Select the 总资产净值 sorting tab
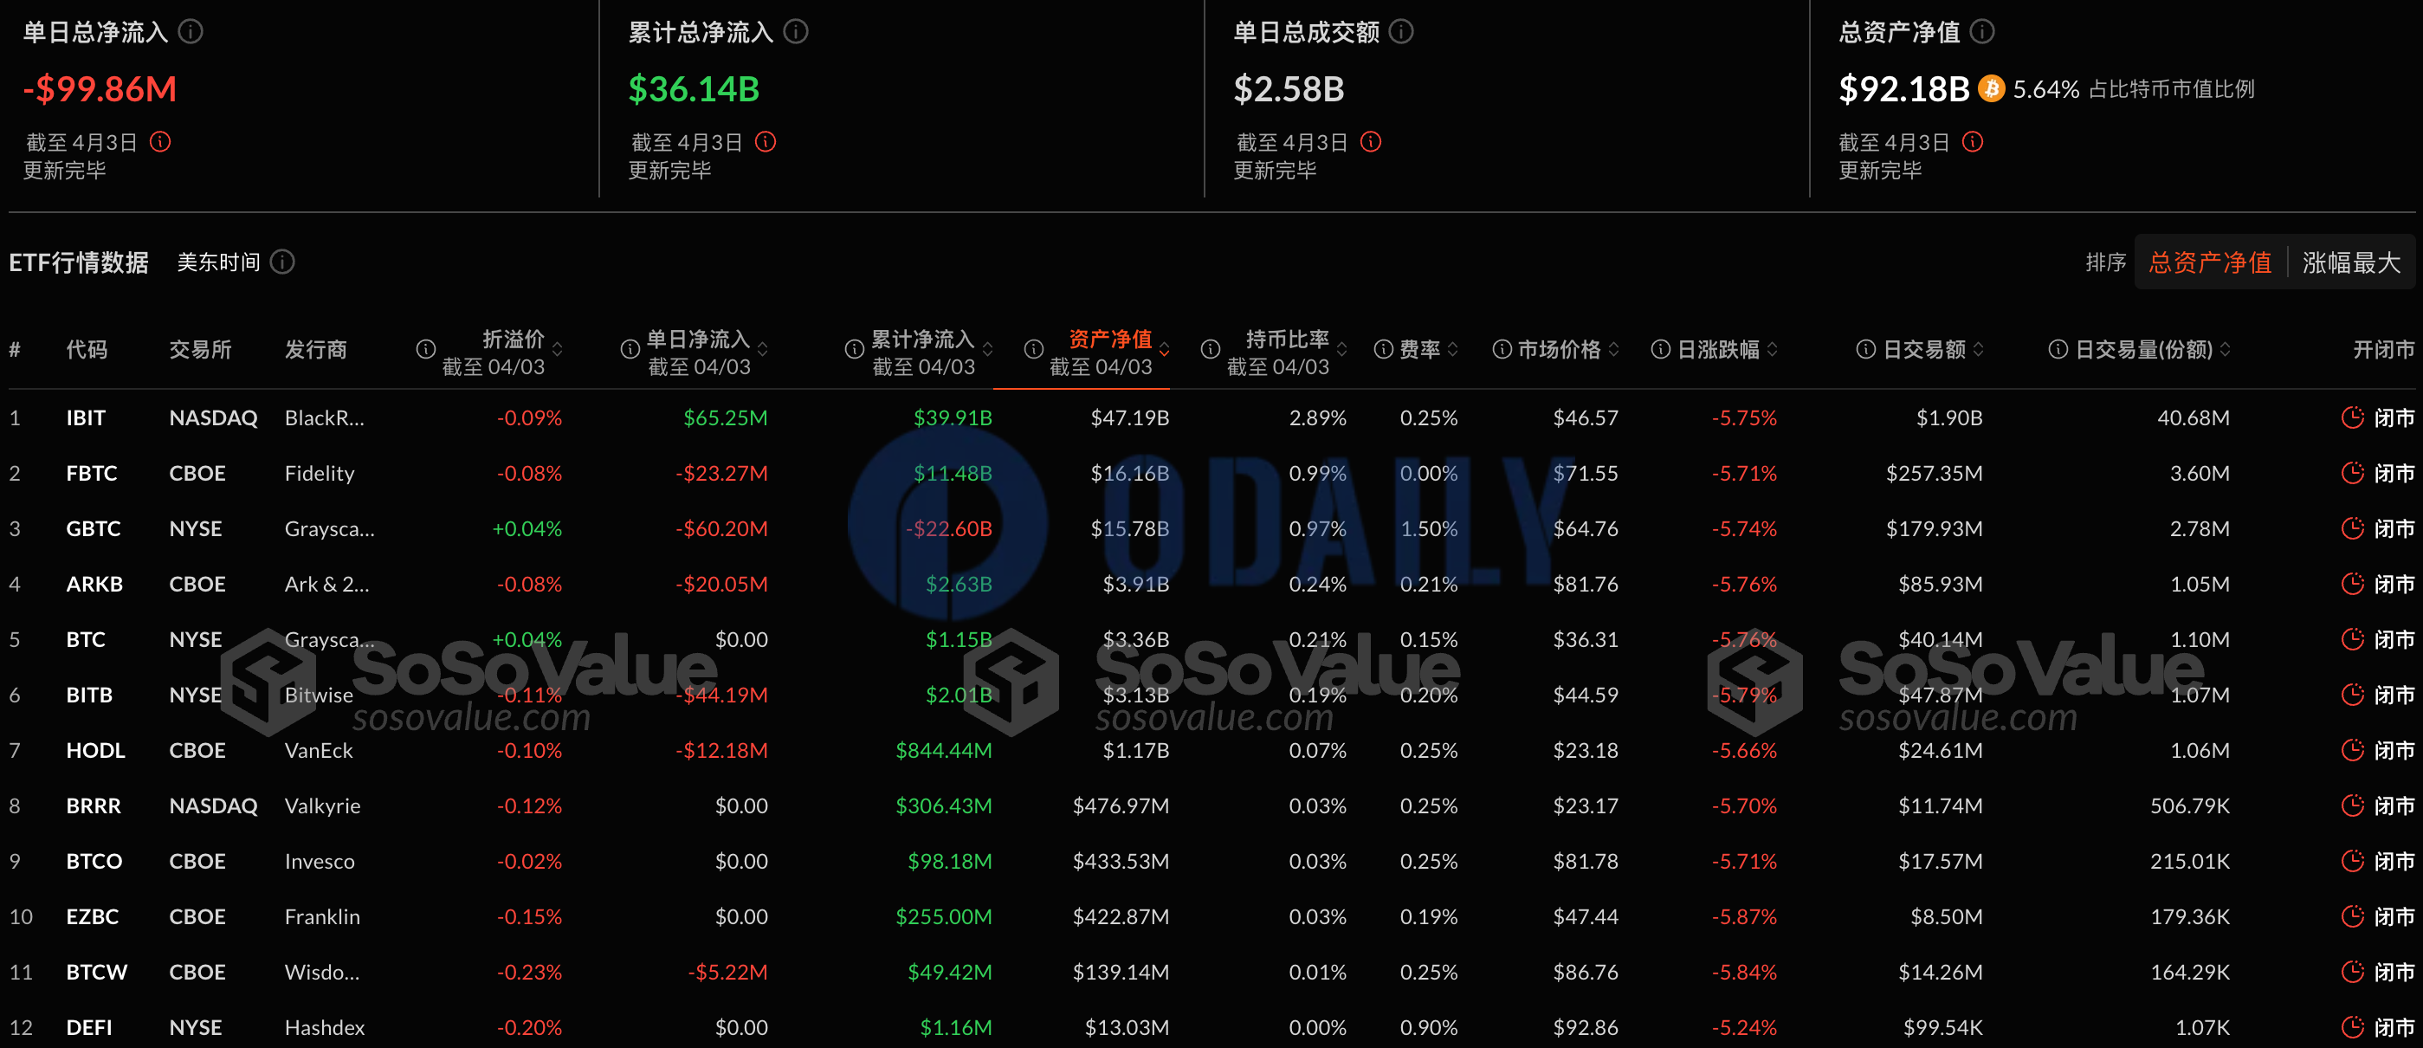 (2209, 262)
